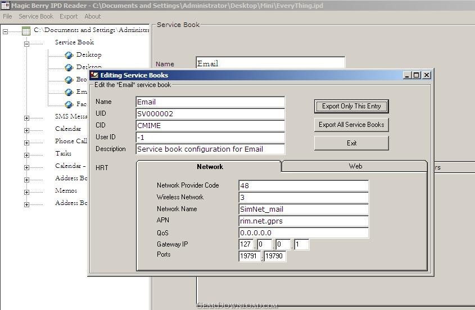475x310 pixels.
Task: Open the Service Book menu
Action: click(36, 16)
